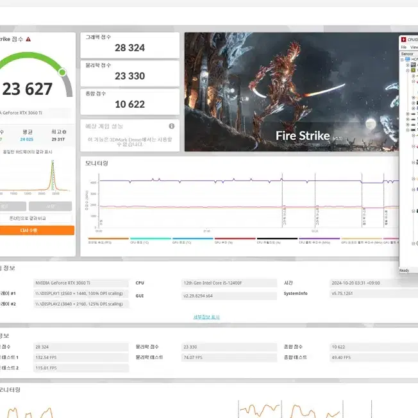Viewport: 418px width, 418px height.
Task: Collapse the root node expander in the HWMonitor sensor tree
Action: click(402, 60)
